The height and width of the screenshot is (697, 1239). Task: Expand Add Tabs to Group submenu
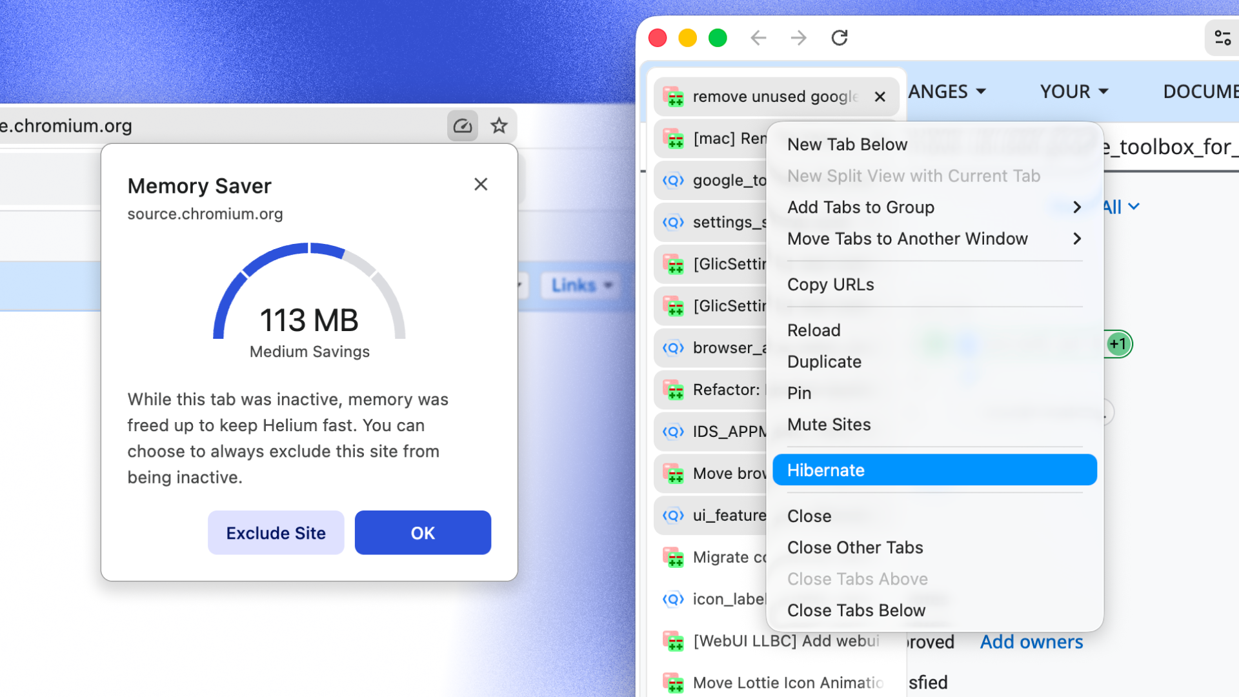tap(934, 207)
